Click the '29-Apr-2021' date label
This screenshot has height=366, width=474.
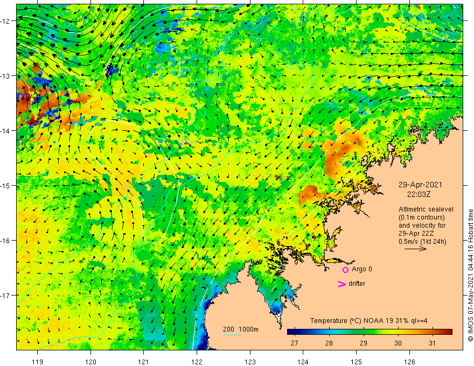pyautogui.click(x=420, y=185)
